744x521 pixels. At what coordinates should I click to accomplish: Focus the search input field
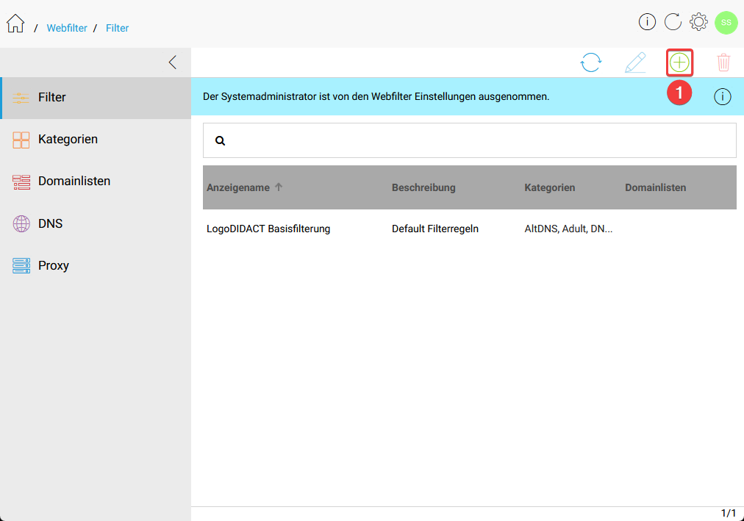(x=470, y=140)
